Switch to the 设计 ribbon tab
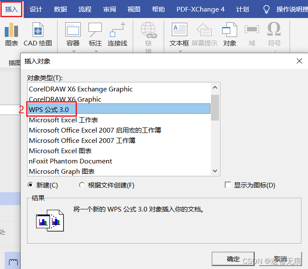 pyautogui.click(x=36, y=9)
